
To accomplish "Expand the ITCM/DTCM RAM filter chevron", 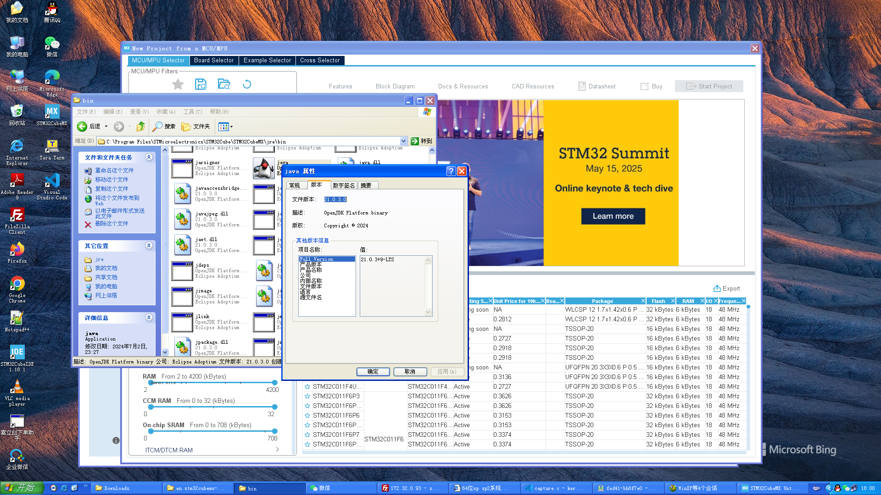I will (277, 450).
